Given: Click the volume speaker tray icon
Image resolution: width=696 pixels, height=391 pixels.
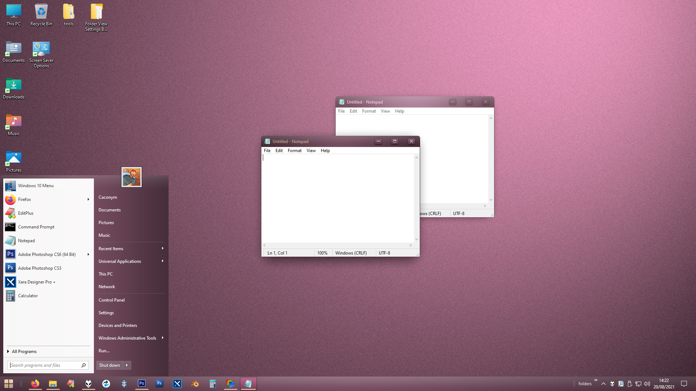Looking at the screenshot, I should click(x=647, y=384).
